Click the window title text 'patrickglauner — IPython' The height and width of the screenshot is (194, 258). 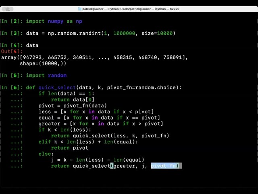[101, 9]
